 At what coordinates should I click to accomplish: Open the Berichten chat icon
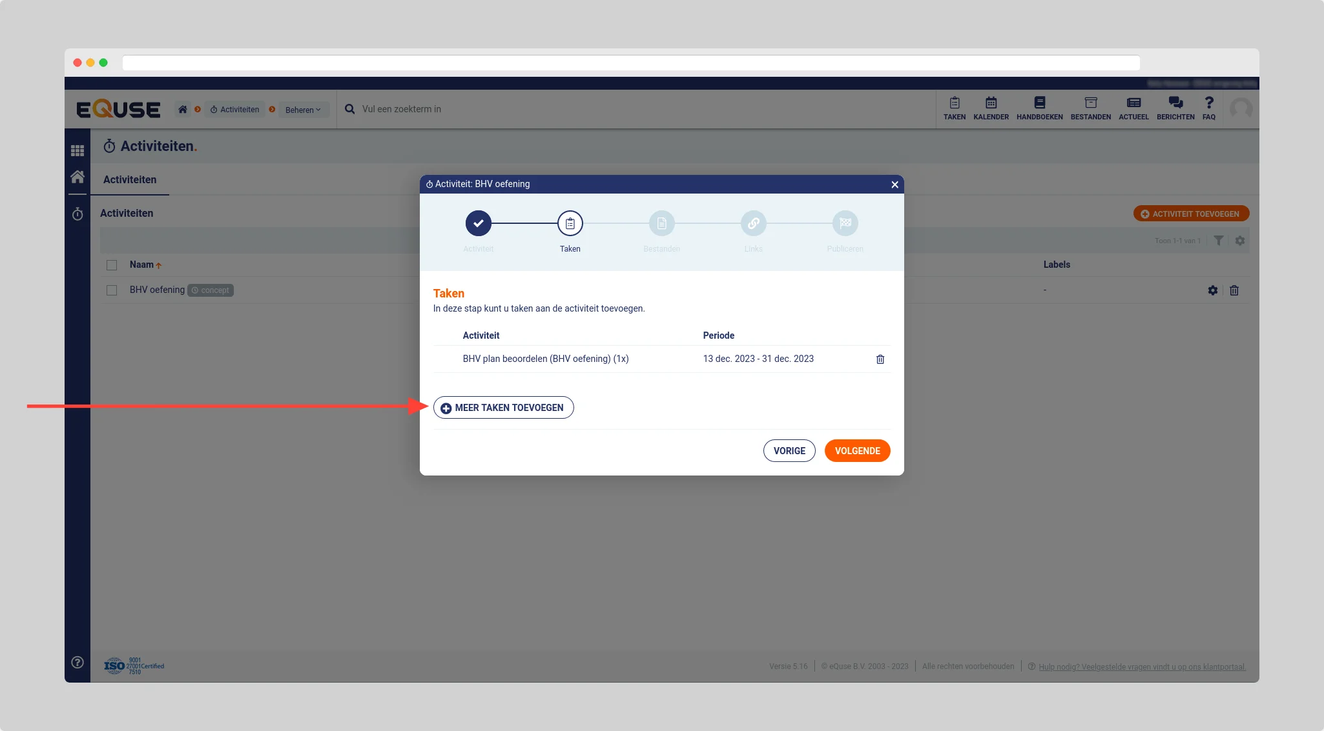[x=1175, y=108]
